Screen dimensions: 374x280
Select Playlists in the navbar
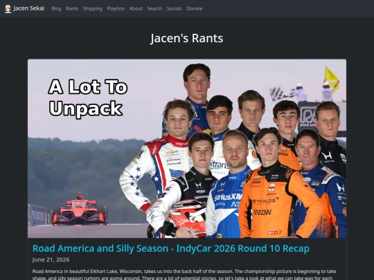click(x=116, y=8)
